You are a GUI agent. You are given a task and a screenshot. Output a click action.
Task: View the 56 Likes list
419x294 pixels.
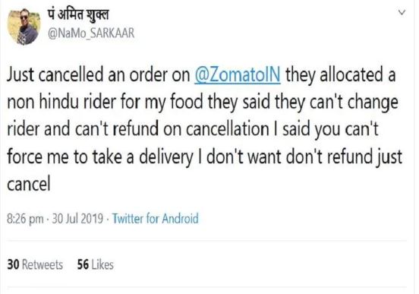(x=96, y=264)
